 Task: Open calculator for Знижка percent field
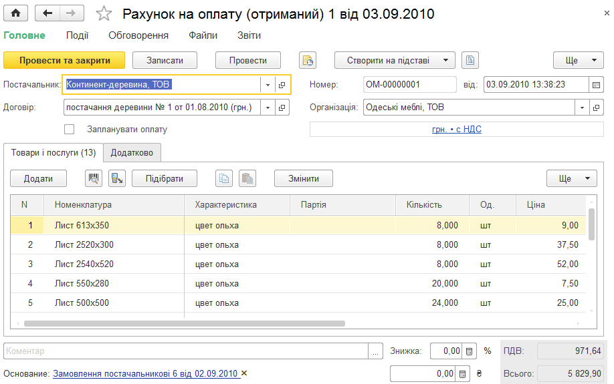469,351
